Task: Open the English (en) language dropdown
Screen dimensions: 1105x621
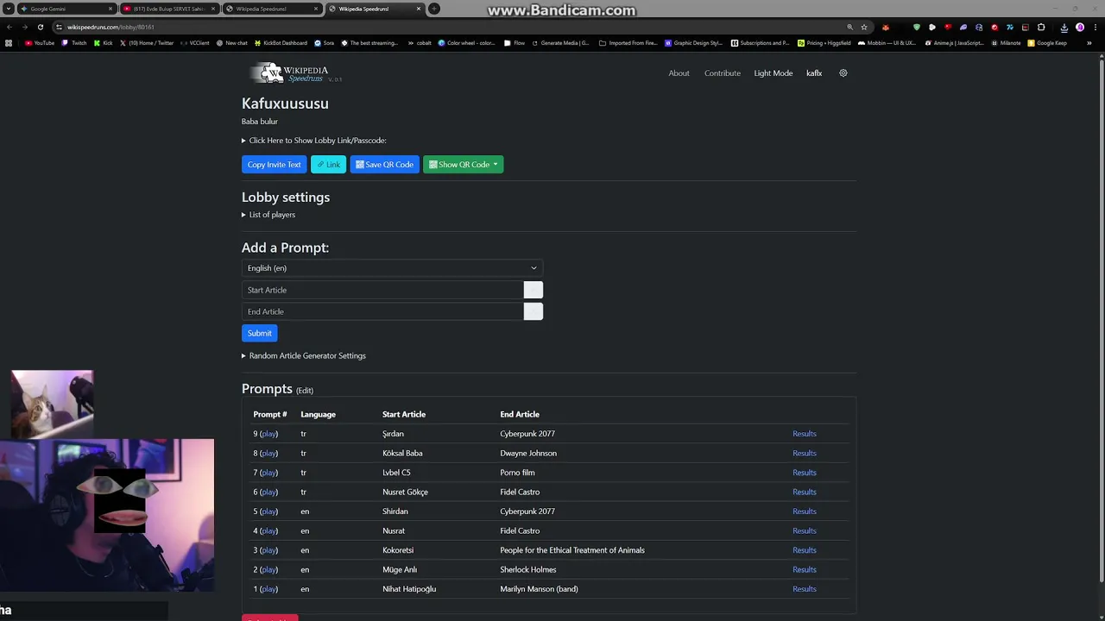Action: pos(392,268)
